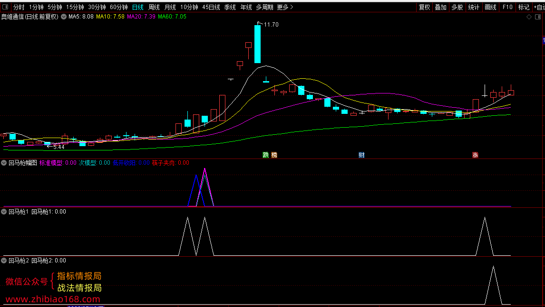Click the 11.70 high price label

[x=271, y=25]
